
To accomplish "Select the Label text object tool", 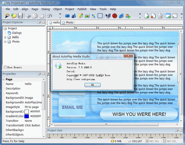I will (x=74, y=16).
